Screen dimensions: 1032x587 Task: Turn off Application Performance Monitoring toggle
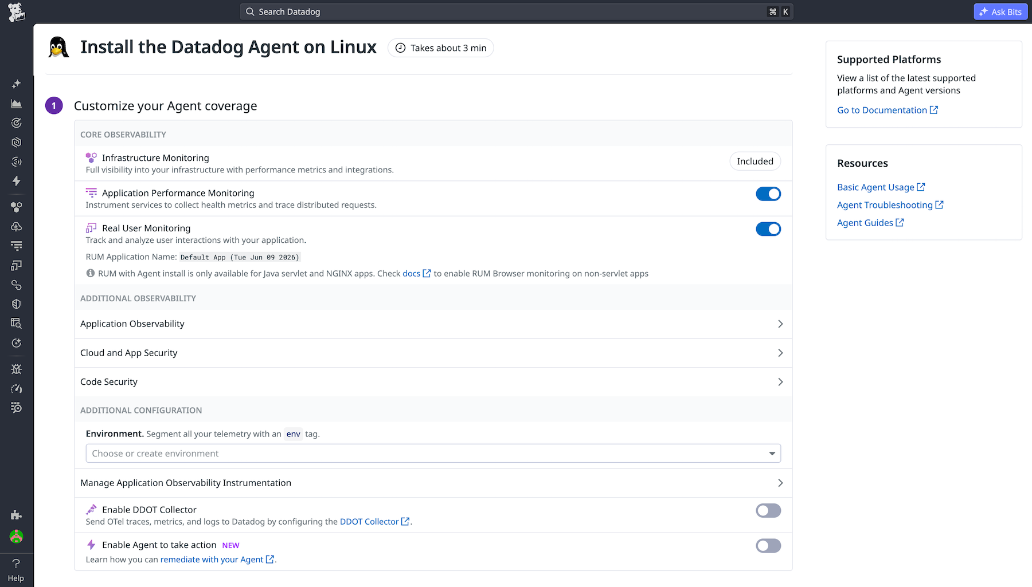tap(768, 194)
